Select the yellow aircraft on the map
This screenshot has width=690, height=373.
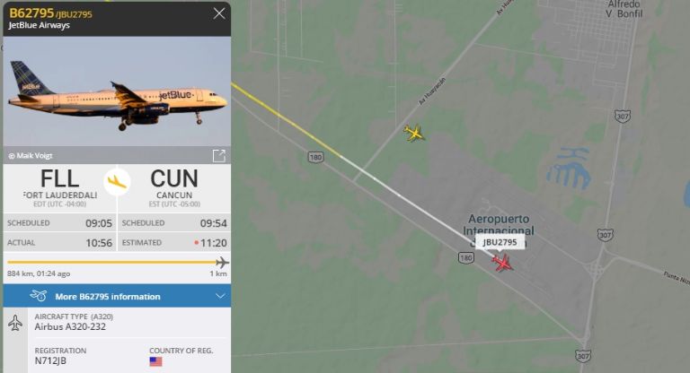pos(414,133)
